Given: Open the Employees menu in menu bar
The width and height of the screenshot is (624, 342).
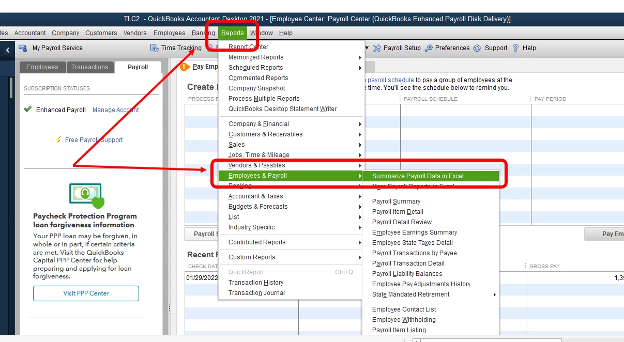Looking at the screenshot, I should click(169, 33).
